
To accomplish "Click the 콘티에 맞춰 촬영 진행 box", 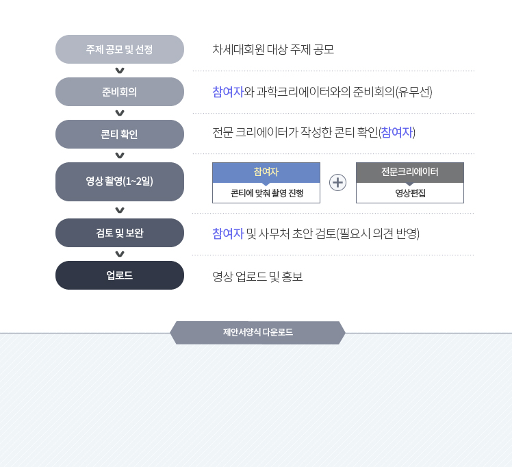I will click(266, 193).
